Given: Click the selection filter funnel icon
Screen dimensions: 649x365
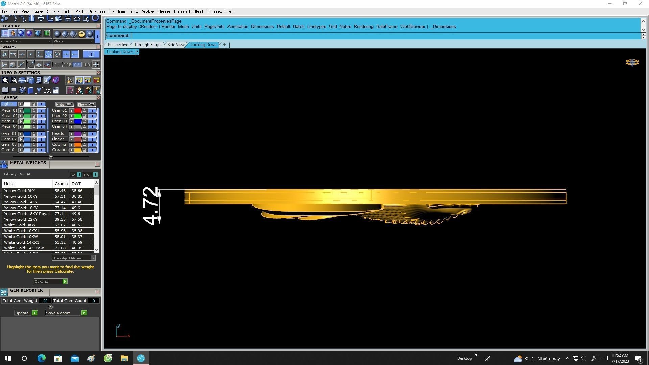Looking at the screenshot, I should [x=39, y=90].
